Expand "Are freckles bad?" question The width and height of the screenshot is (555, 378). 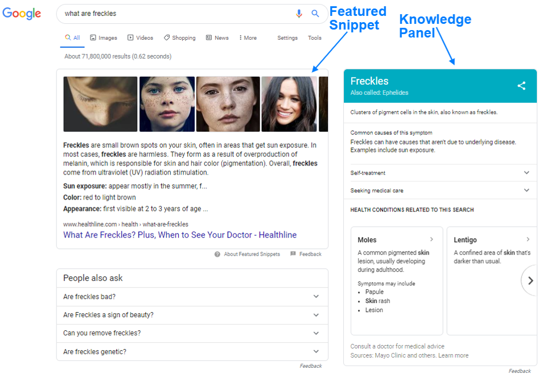[316, 297]
